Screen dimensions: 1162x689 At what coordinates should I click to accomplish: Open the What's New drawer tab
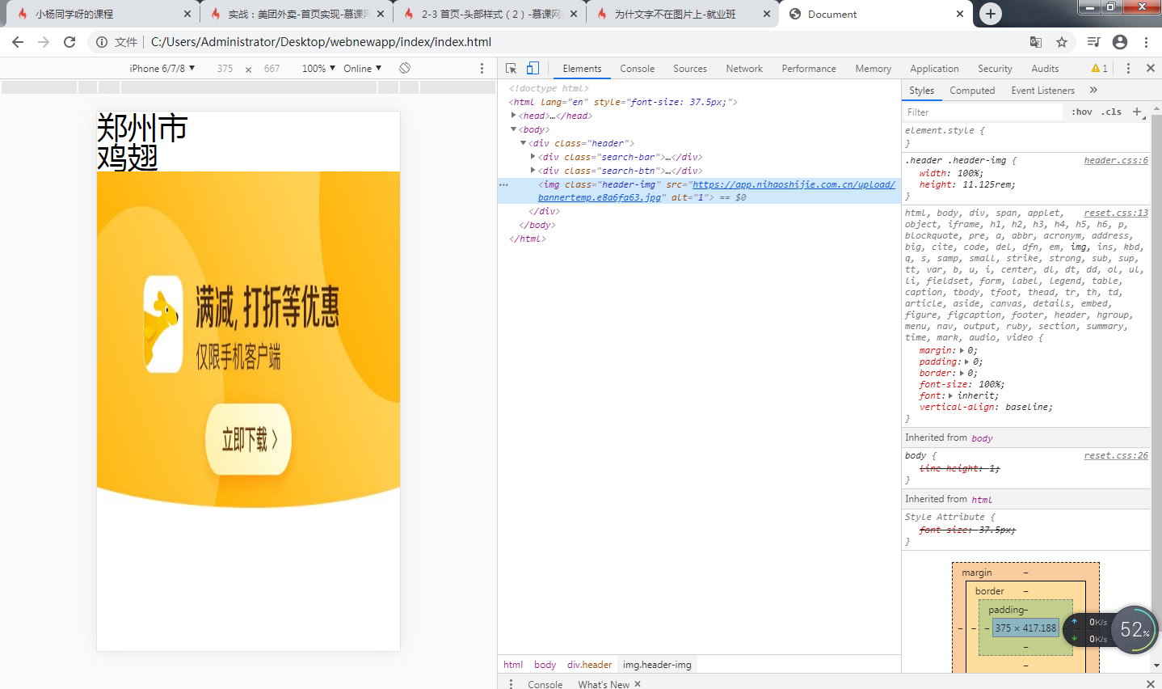click(604, 684)
